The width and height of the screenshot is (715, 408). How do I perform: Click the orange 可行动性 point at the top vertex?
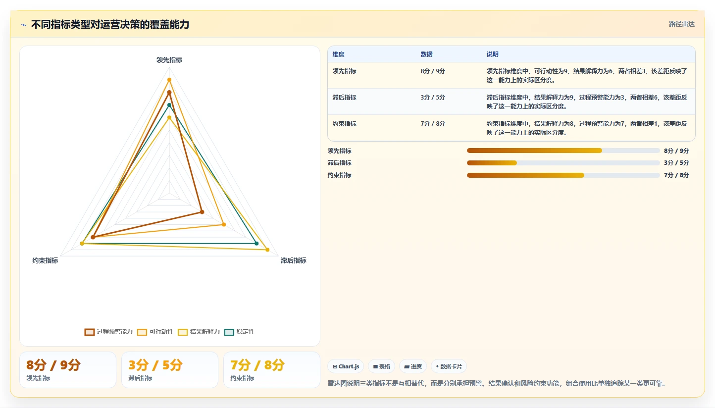pos(169,80)
